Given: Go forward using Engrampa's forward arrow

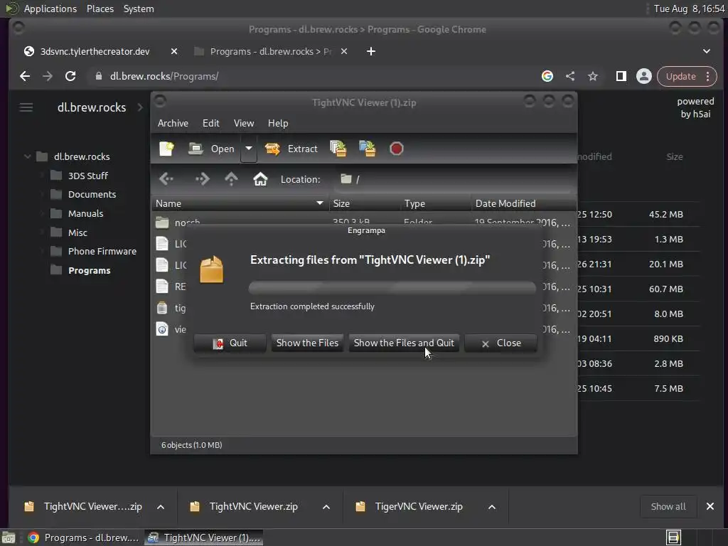Looking at the screenshot, I should click(x=202, y=179).
